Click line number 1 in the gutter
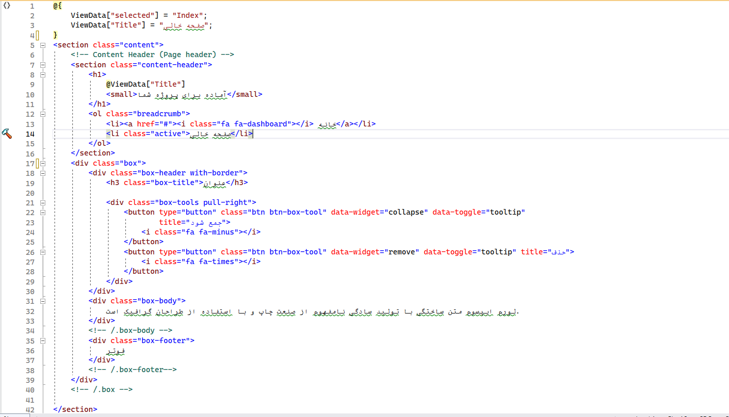This screenshot has width=729, height=417. click(x=32, y=6)
